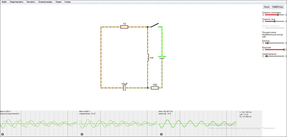Open the capacitor scope settings gear
This screenshot has width=287, height=137.
tap(82, 134)
